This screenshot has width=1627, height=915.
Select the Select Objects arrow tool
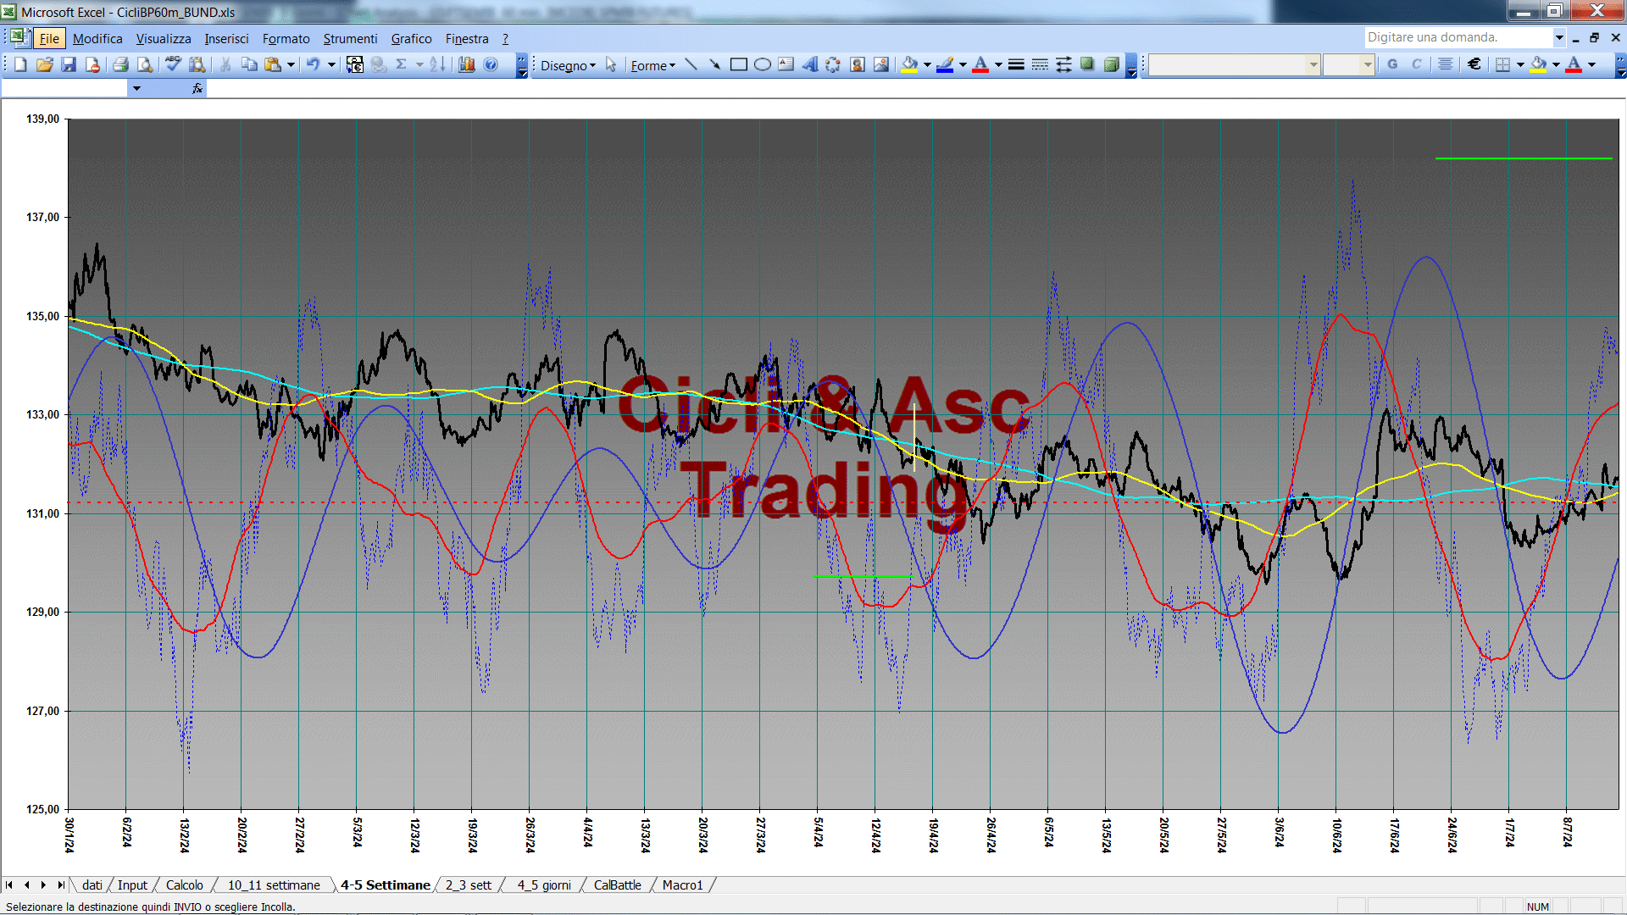point(611,65)
